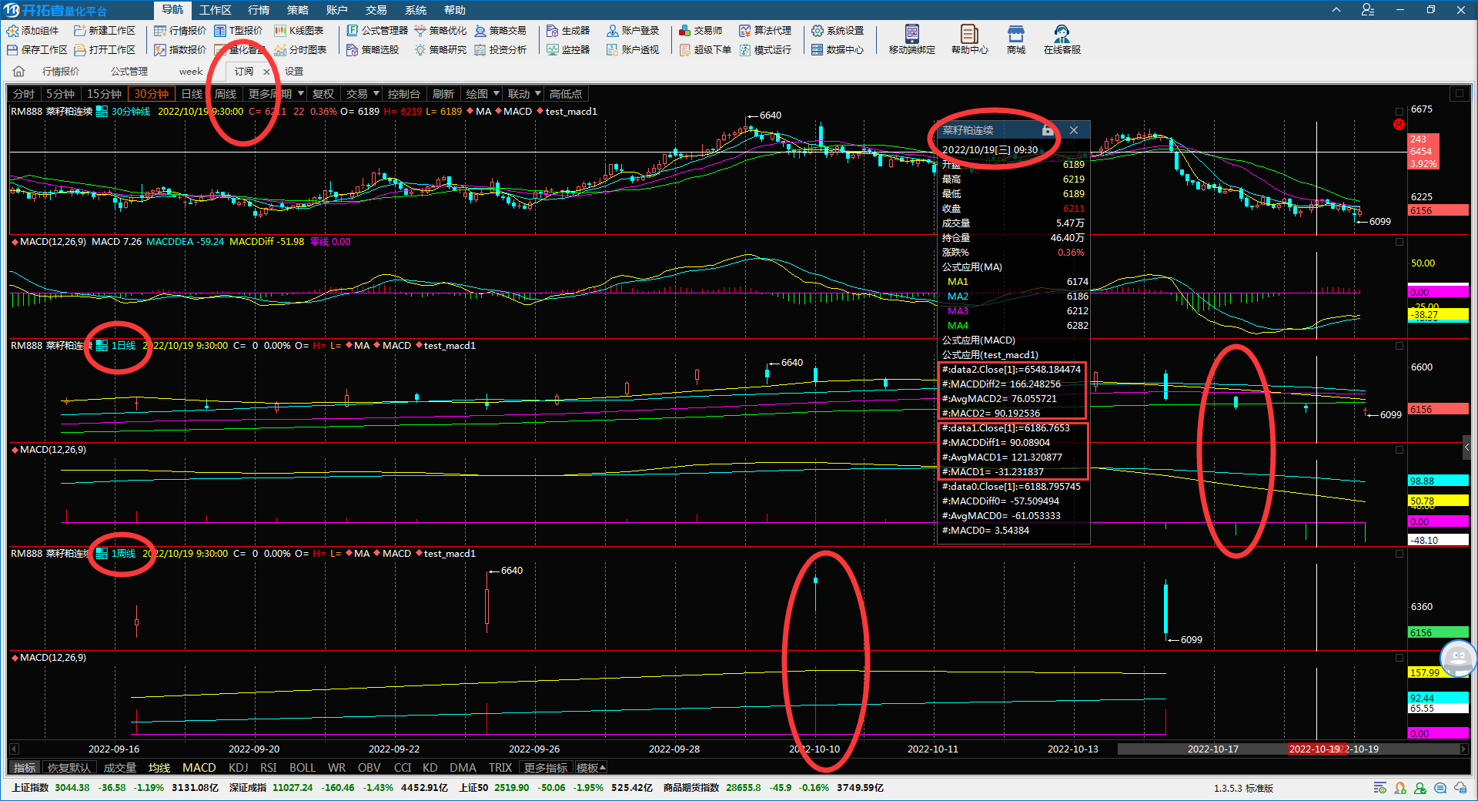This screenshot has width=1478, height=801.
Task: Open 策略交易 strategy trading icon
Action: [x=480, y=31]
